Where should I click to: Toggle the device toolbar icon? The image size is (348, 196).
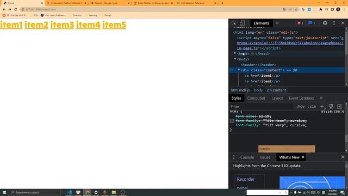click(x=242, y=23)
